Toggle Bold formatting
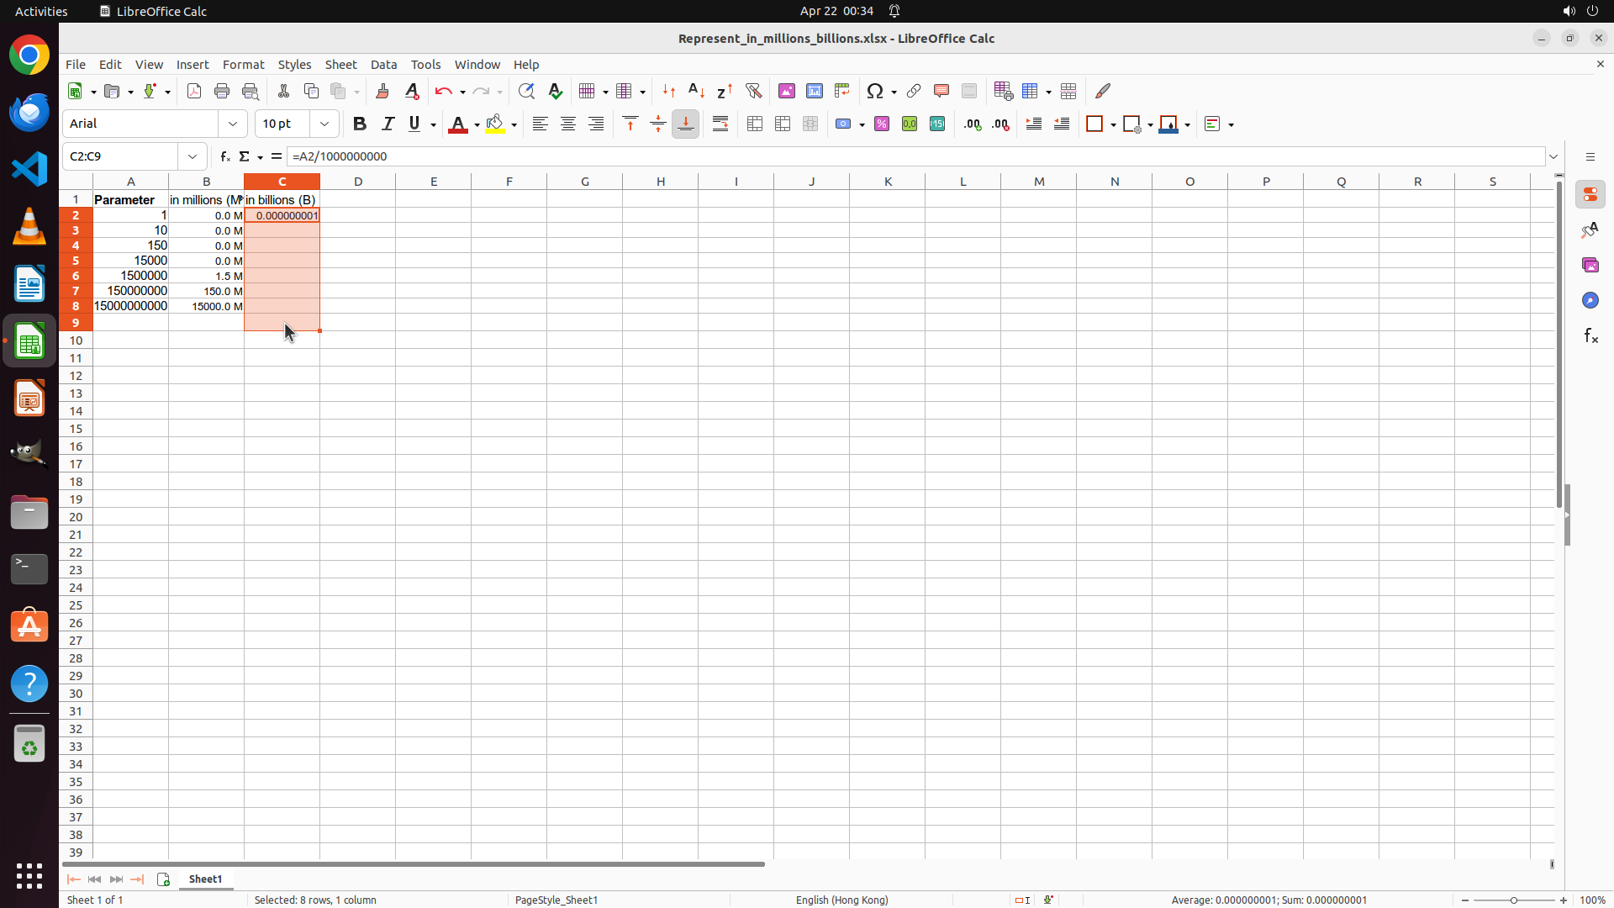 click(x=360, y=124)
